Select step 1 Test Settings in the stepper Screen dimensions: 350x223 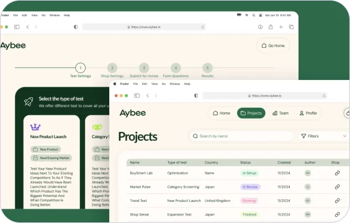point(80,68)
